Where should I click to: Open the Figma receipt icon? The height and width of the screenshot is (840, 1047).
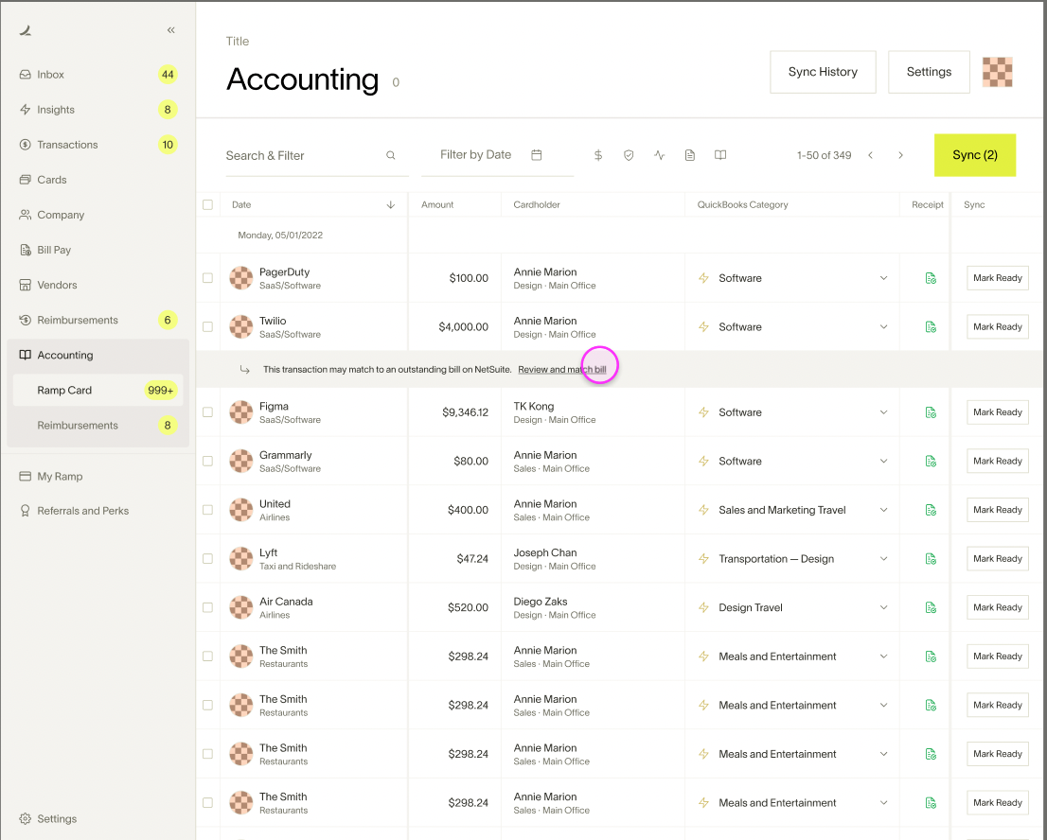tap(931, 412)
